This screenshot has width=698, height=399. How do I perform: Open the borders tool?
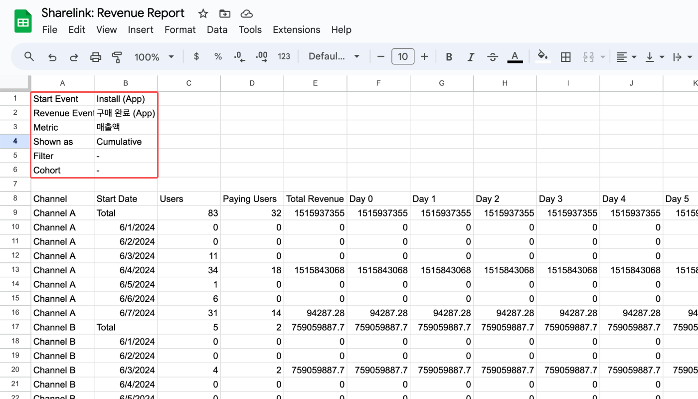[566, 57]
